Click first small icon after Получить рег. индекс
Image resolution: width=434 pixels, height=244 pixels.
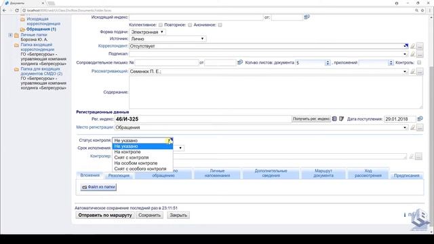coord(334,119)
